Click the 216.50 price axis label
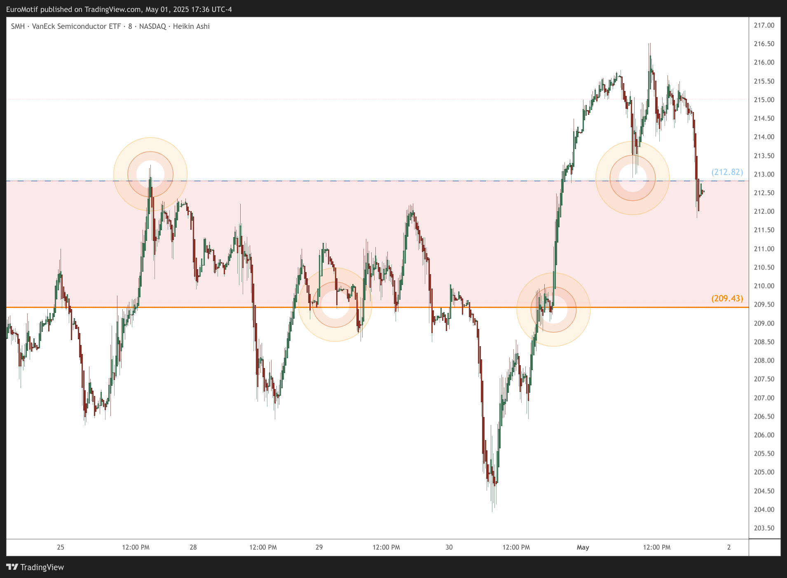Viewport: 787px width, 578px height. (x=764, y=44)
